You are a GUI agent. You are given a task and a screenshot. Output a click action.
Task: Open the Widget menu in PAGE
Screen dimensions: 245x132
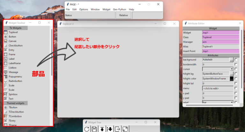pyautogui.click(x=106, y=10)
